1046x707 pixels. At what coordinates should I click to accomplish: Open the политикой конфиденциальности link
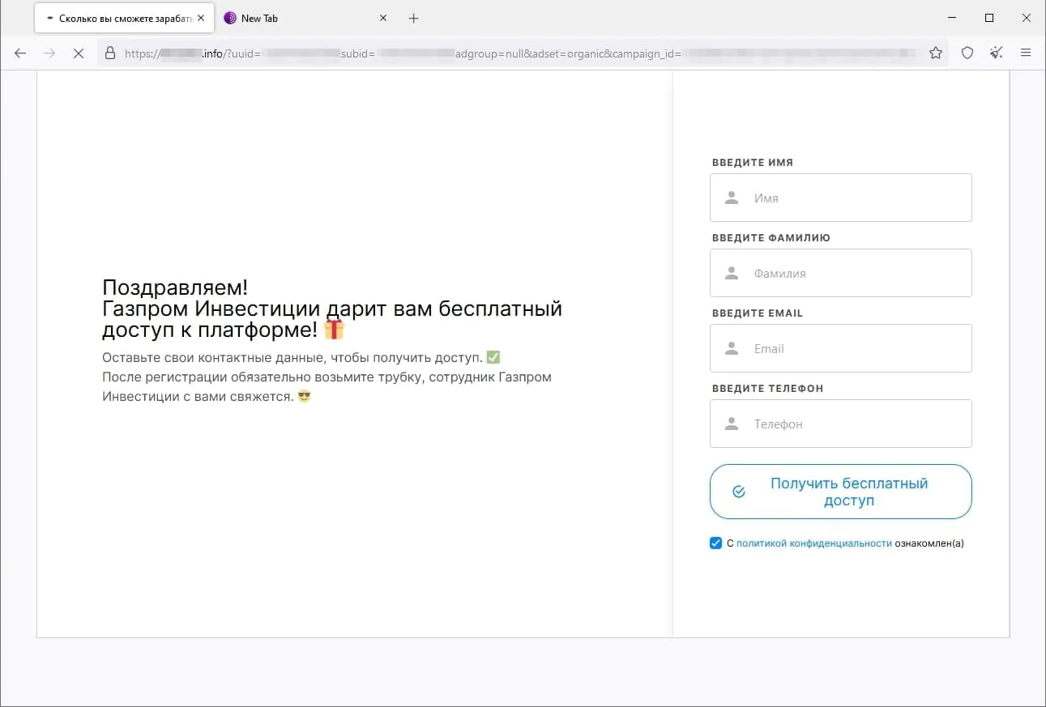813,543
